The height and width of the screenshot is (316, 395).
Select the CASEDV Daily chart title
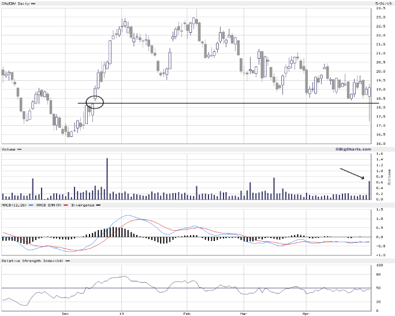pyautogui.click(x=14, y=4)
